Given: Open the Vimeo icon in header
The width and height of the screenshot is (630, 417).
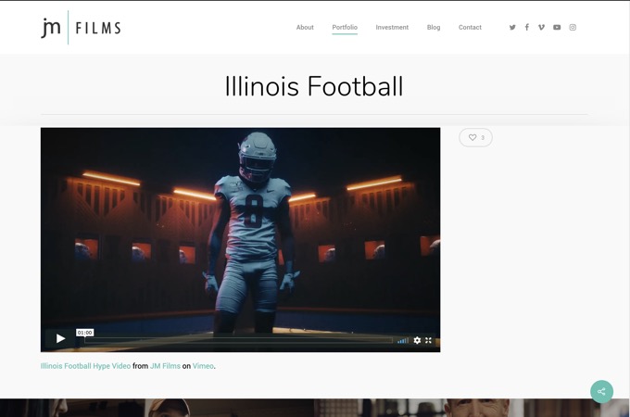Looking at the screenshot, I should [541, 27].
